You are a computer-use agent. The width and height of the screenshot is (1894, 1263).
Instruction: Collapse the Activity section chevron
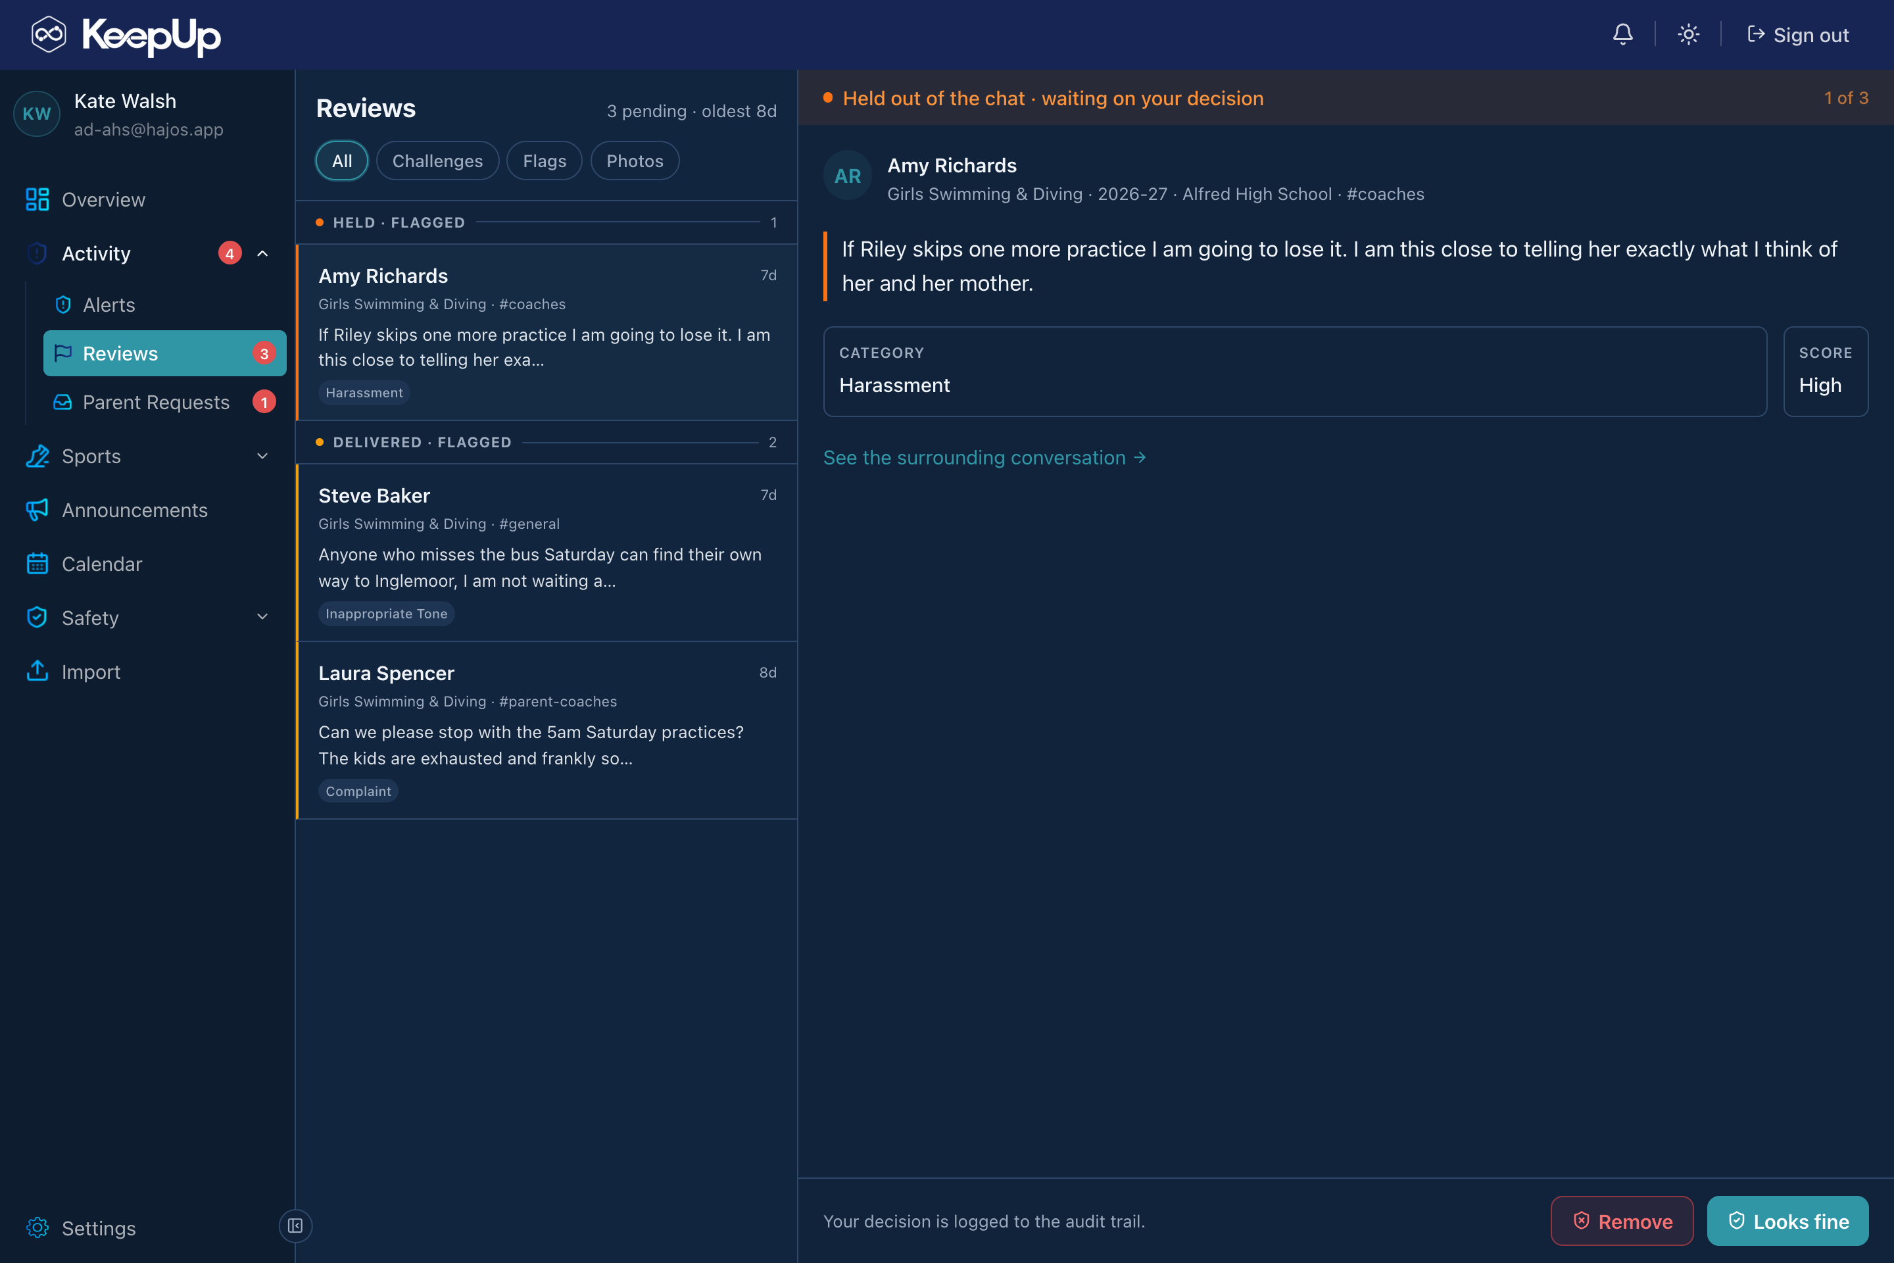pos(262,253)
